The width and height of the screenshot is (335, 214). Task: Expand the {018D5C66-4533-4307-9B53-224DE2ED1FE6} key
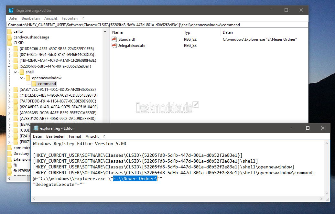9,49
